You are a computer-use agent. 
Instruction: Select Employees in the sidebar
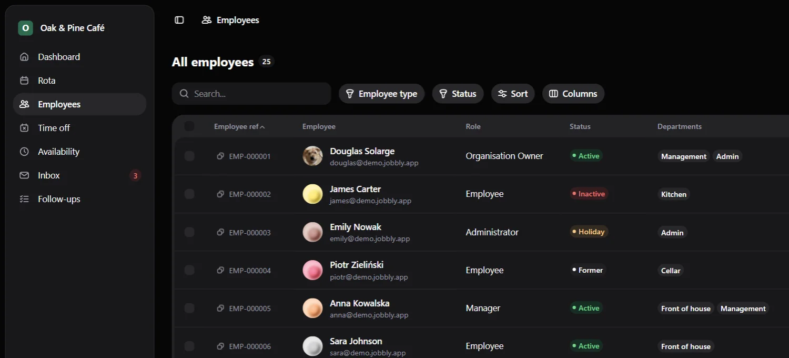(79, 104)
